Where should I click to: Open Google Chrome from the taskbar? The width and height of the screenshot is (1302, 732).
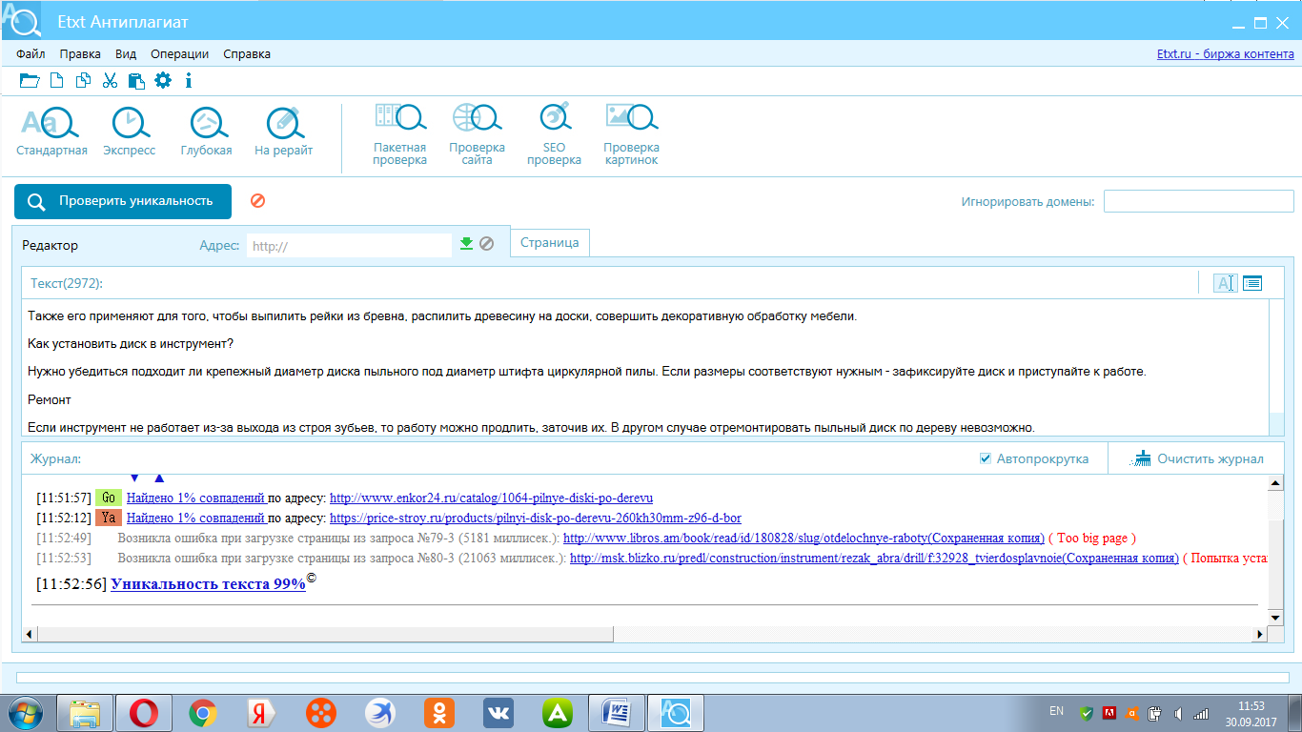(x=203, y=713)
